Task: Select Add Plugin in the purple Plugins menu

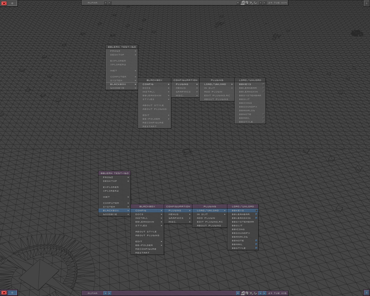Action: pos(210,218)
